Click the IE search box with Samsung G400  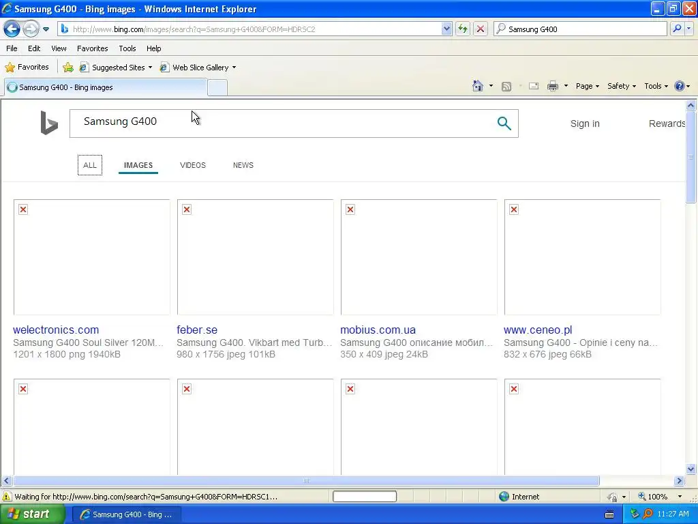click(579, 29)
